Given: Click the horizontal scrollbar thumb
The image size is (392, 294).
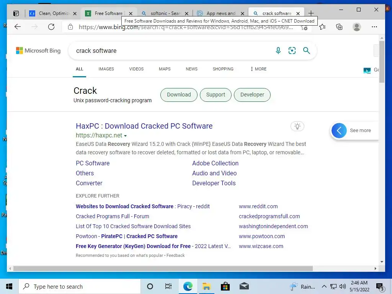Looking at the screenshot, I should (x=163, y=268).
